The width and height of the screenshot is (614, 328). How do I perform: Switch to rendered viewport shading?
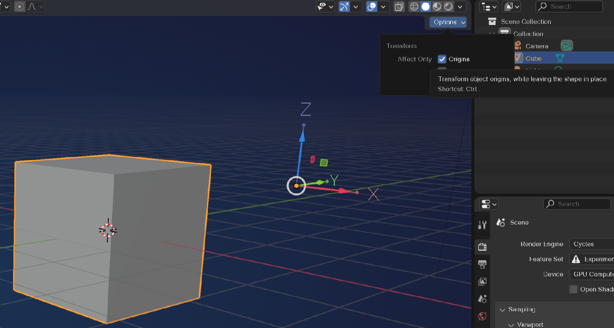tap(449, 7)
